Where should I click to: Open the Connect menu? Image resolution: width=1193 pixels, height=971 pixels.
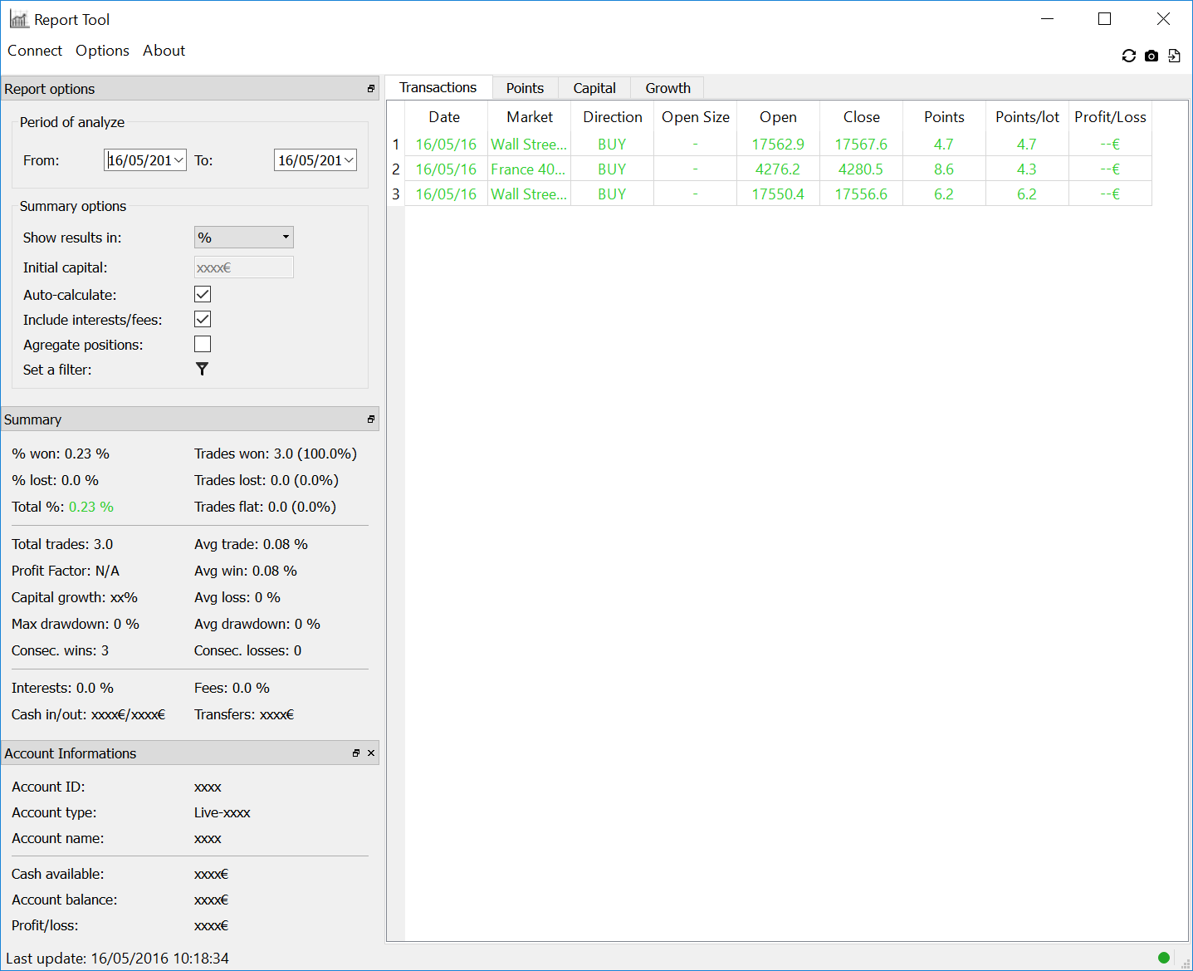pos(35,51)
